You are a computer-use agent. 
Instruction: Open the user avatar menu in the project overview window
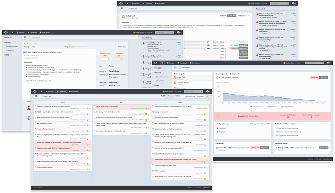tap(294, 3)
